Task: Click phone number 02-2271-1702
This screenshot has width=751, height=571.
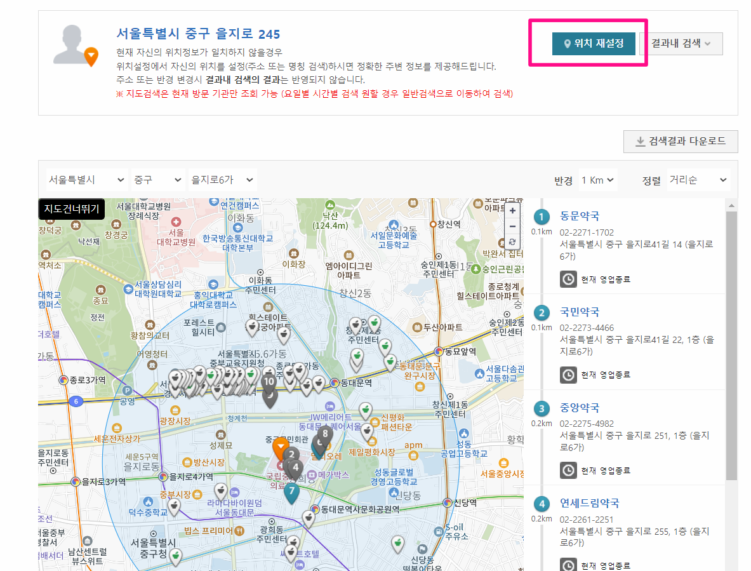Action: click(x=587, y=232)
